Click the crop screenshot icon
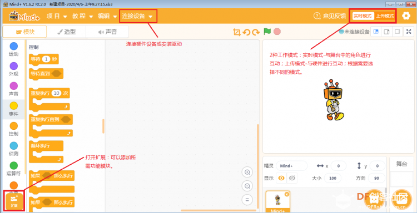417x213 pixels. click(237, 32)
